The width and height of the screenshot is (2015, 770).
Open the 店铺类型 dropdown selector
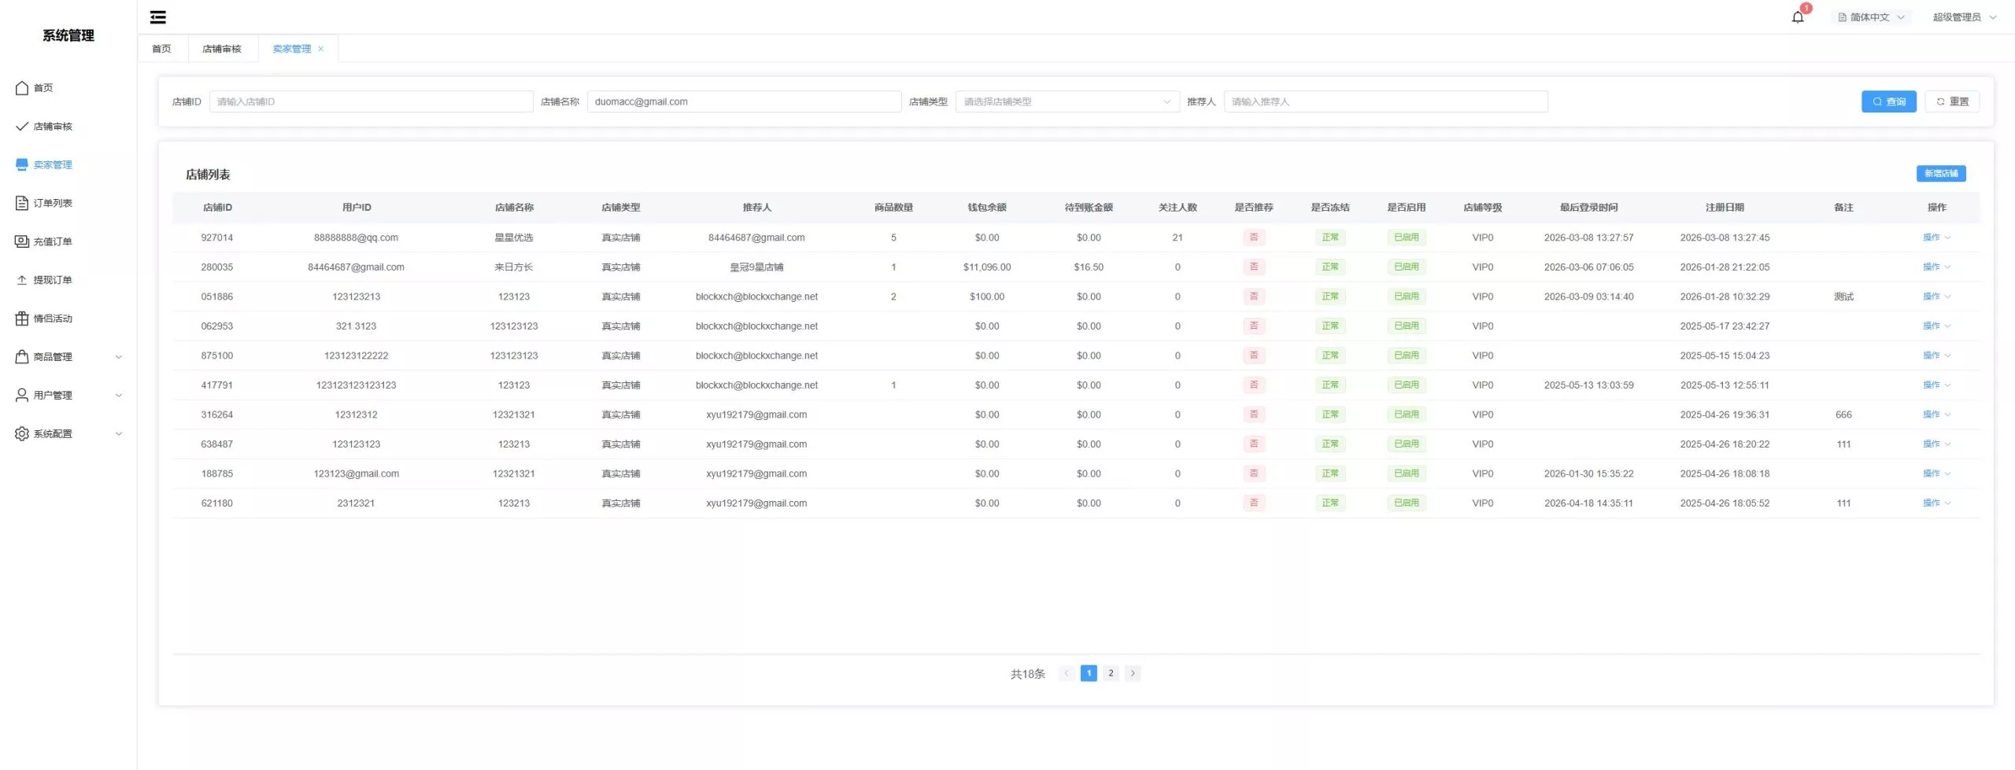coord(1067,101)
